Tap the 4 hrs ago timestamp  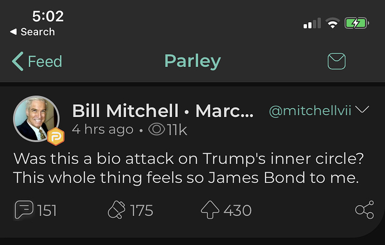tap(103, 130)
